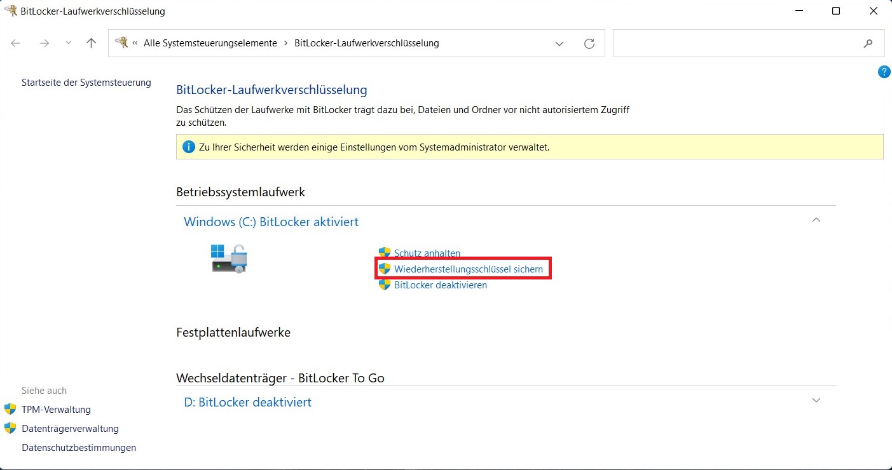The image size is (892, 470).
Task: Open help via the blue question mark icon
Action: [884, 72]
